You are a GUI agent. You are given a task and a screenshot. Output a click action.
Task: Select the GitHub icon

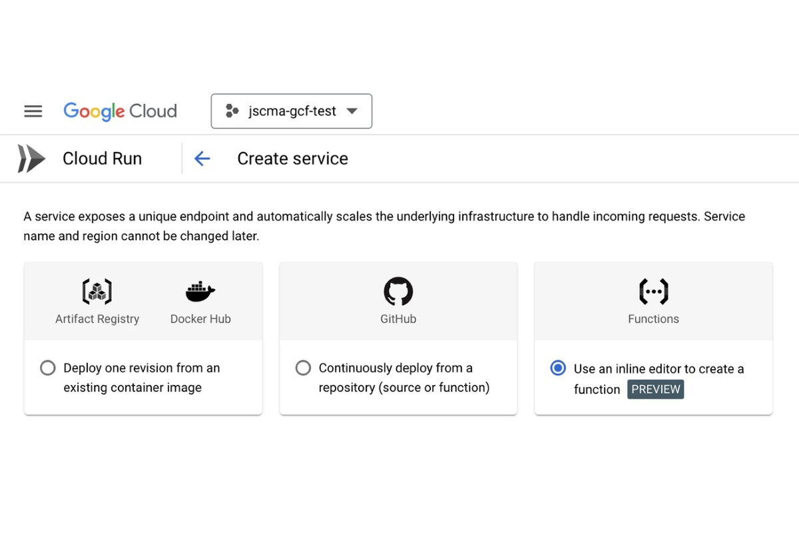click(x=398, y=290)
